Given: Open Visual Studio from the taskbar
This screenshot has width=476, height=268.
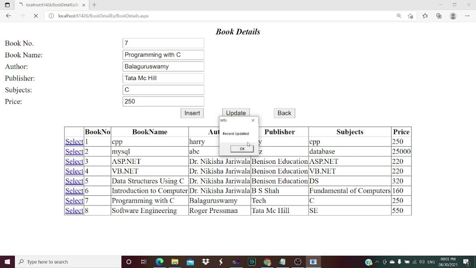Looking at the screenshot, I should 236,262.
